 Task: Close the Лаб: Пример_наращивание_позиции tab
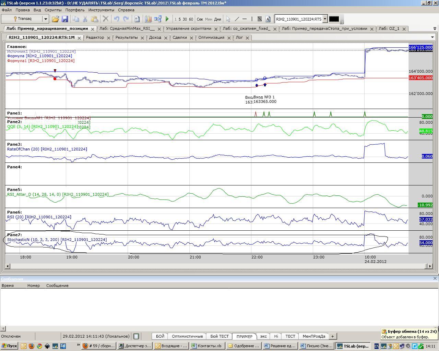tap(93, 29)
